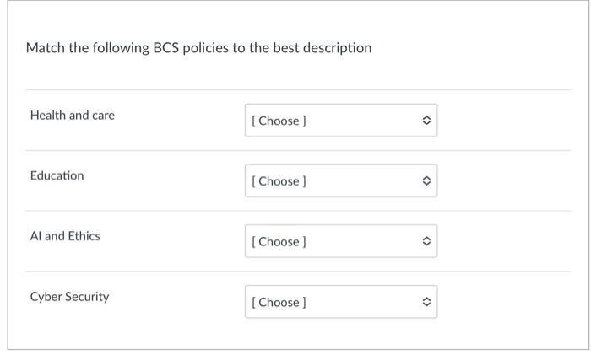Click the [Choose] text in Cyber Security row
The image size is (591, 355).
[x=279, y=302]
